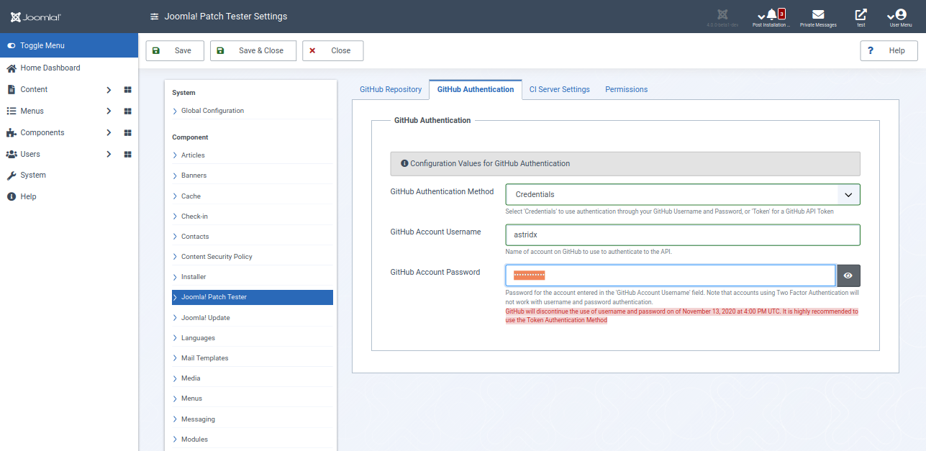
Task: Click the red X icon on Close button
Action: (x=312, y=50)
